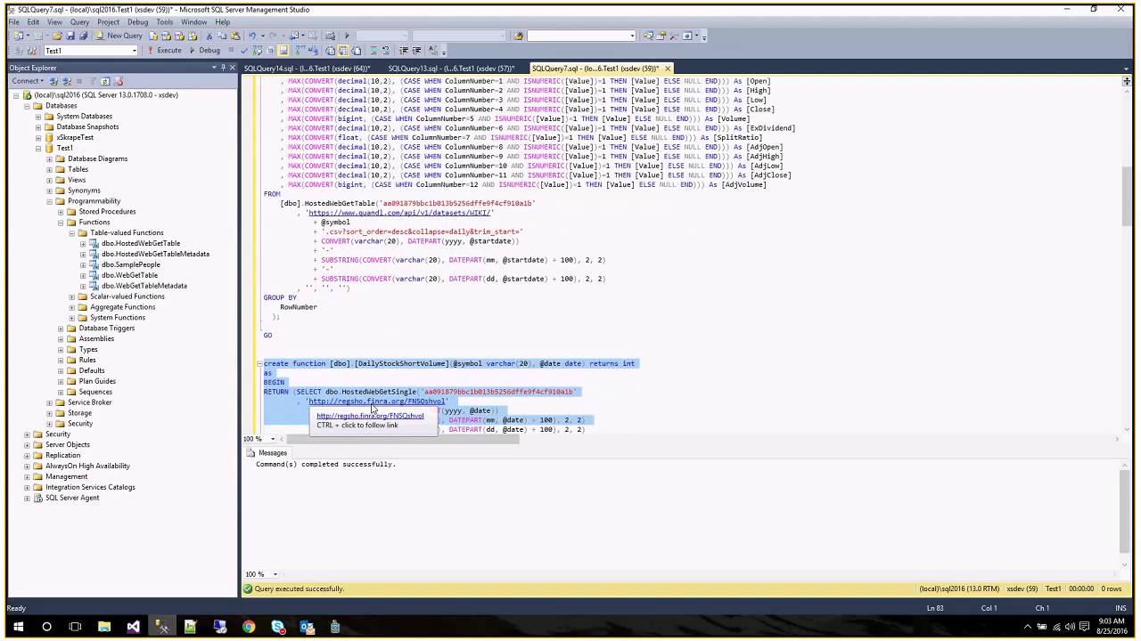This screenshot has height=641, width=1141.
Task: Click the editor vertical scrollbar
Action: (1128, 196)
